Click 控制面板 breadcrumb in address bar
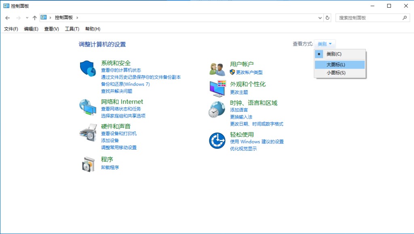Image resolution: width=414 pixels, height=234 pixels. (63, 18)
